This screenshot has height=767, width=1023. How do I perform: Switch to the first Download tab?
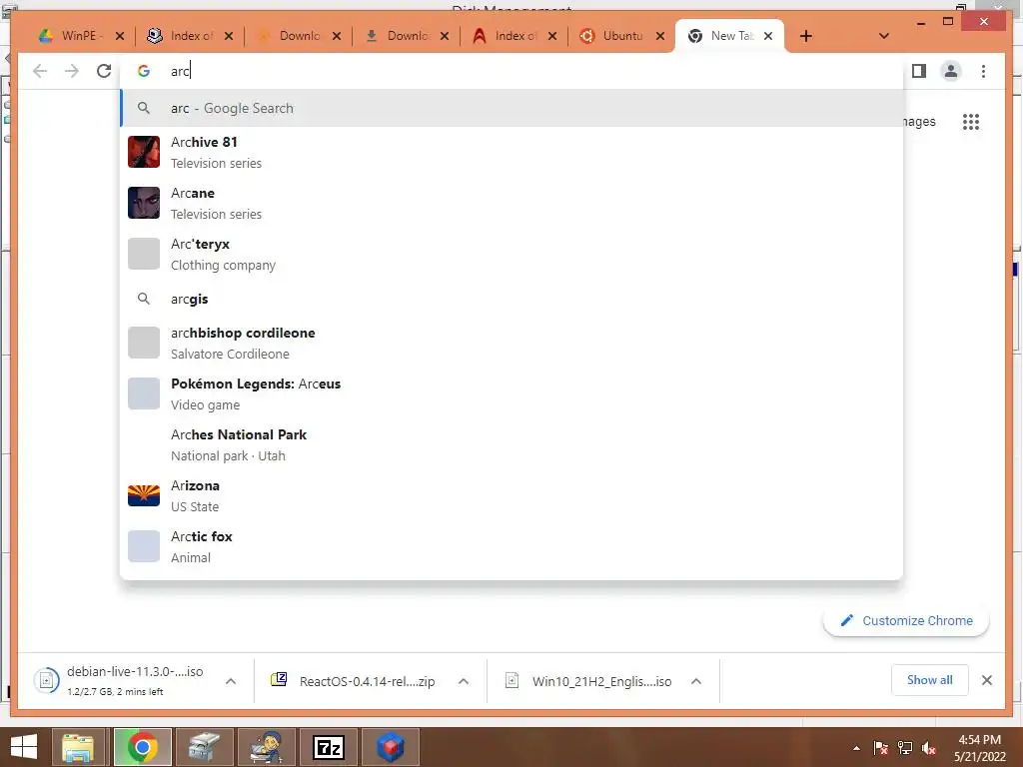point(298,36)
